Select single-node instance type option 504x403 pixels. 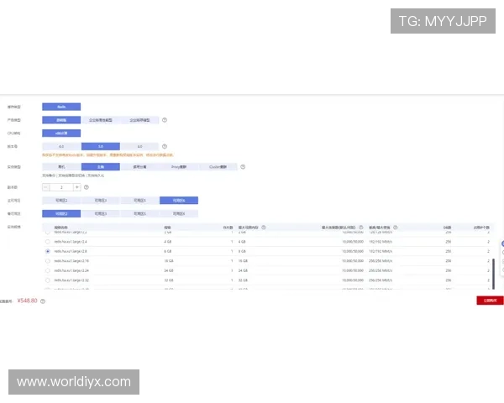pyautogui.click(x=61, y=167)
